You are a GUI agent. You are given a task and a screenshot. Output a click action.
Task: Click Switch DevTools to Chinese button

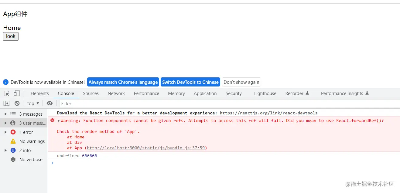(x=190, y=82)
